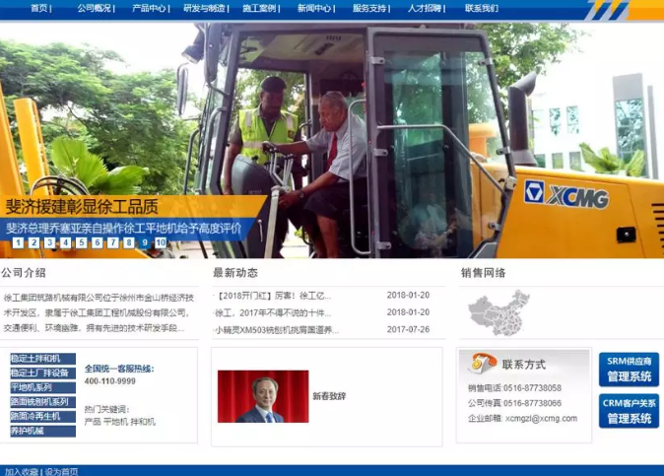Select the 平地机系列 product category
The height and width of the screenshot is (476, 664).
pyautogui.click(x=42, y=387)
